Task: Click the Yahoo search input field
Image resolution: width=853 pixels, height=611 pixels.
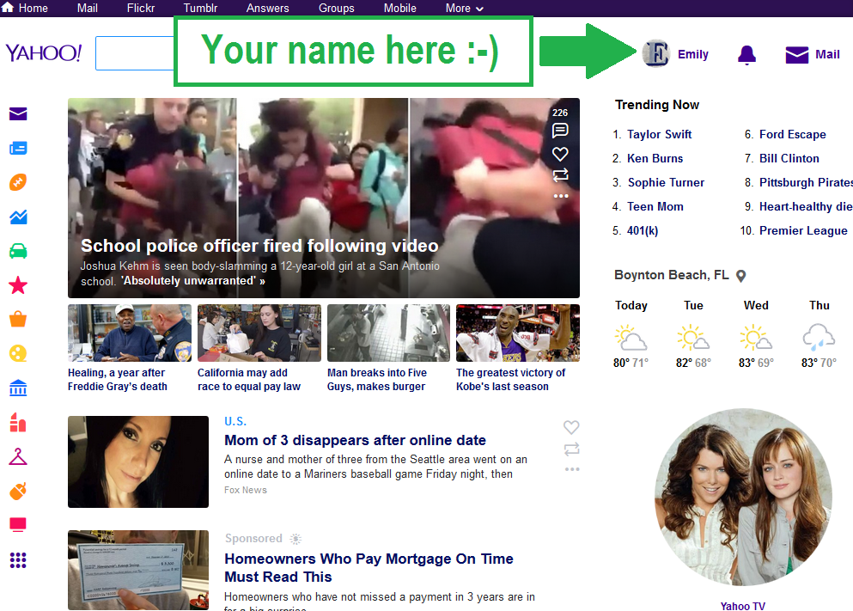Action: (x=135, y=53)
